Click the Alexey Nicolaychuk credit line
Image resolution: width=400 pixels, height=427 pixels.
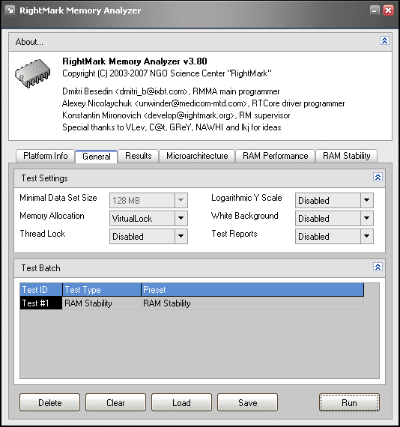(x=204, y=103)
